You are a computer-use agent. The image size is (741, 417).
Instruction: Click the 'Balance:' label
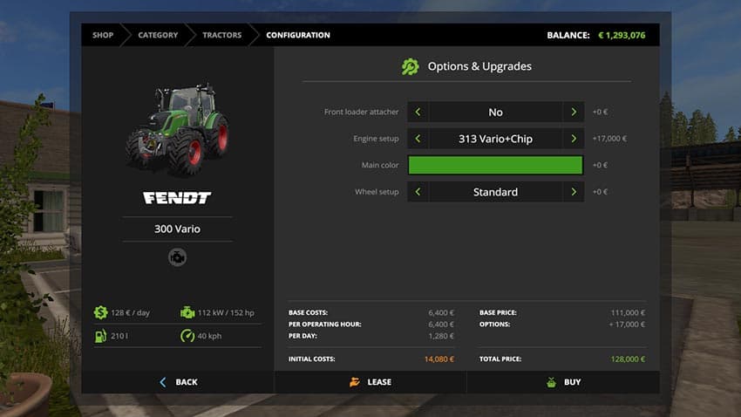[x=568, y=35]
